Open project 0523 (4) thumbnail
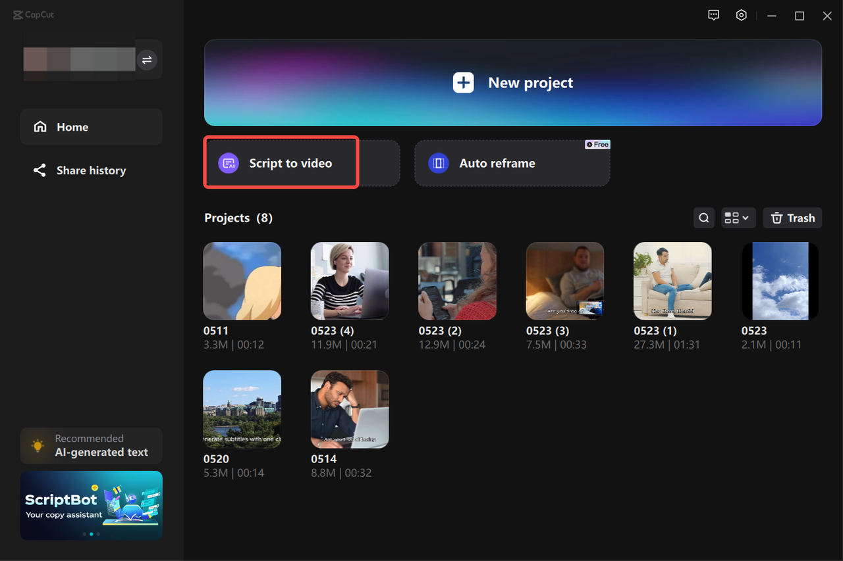 pyautogui.click(x=350, y=281)
